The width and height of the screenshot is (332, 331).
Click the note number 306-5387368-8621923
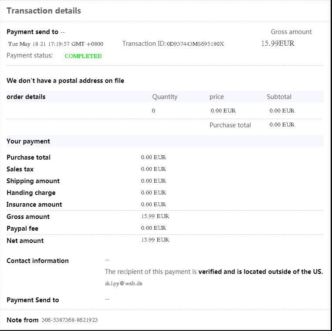[x=70, y=320]
